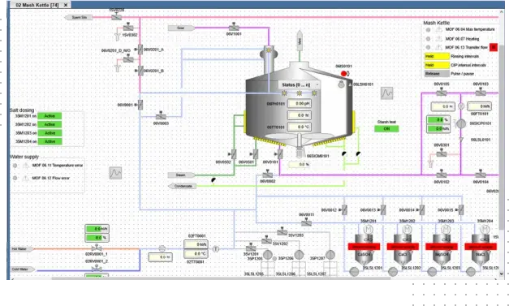Viewport: 509px width, 306px height.
Task: Click the agitator motor 06SICM0101 below kettle
Action: click(300, 153)
